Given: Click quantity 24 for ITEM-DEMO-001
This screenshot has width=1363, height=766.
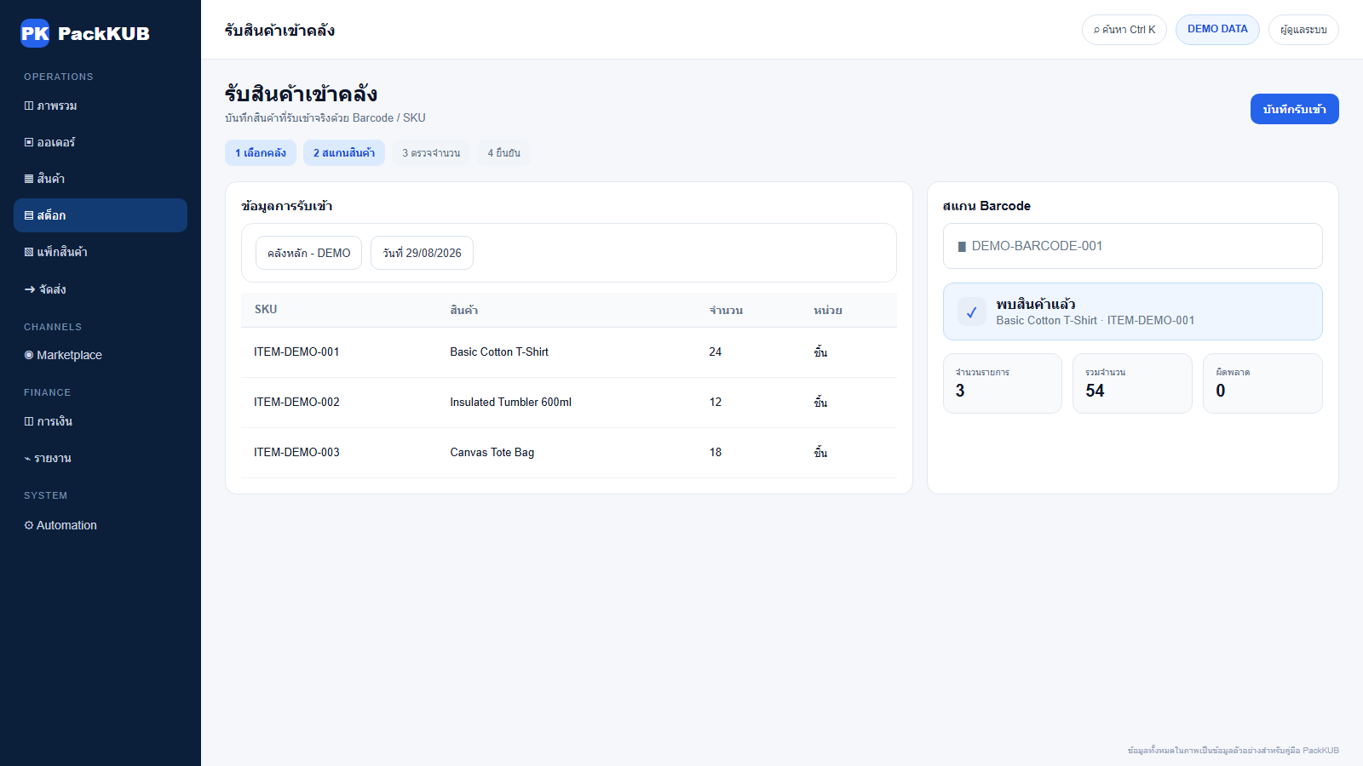Looking at the screenshot, I should click(x=716, y=352).
